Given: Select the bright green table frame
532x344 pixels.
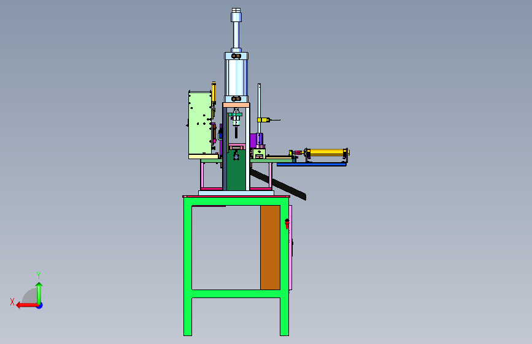Looking at the screenshot, I should (x=236, y=294).
